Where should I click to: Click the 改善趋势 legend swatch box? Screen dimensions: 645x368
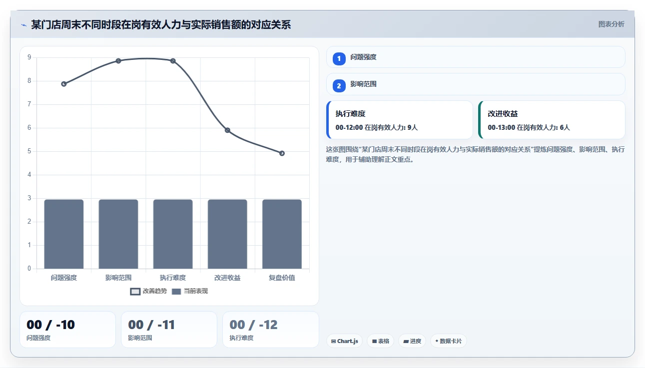(135, 292)
